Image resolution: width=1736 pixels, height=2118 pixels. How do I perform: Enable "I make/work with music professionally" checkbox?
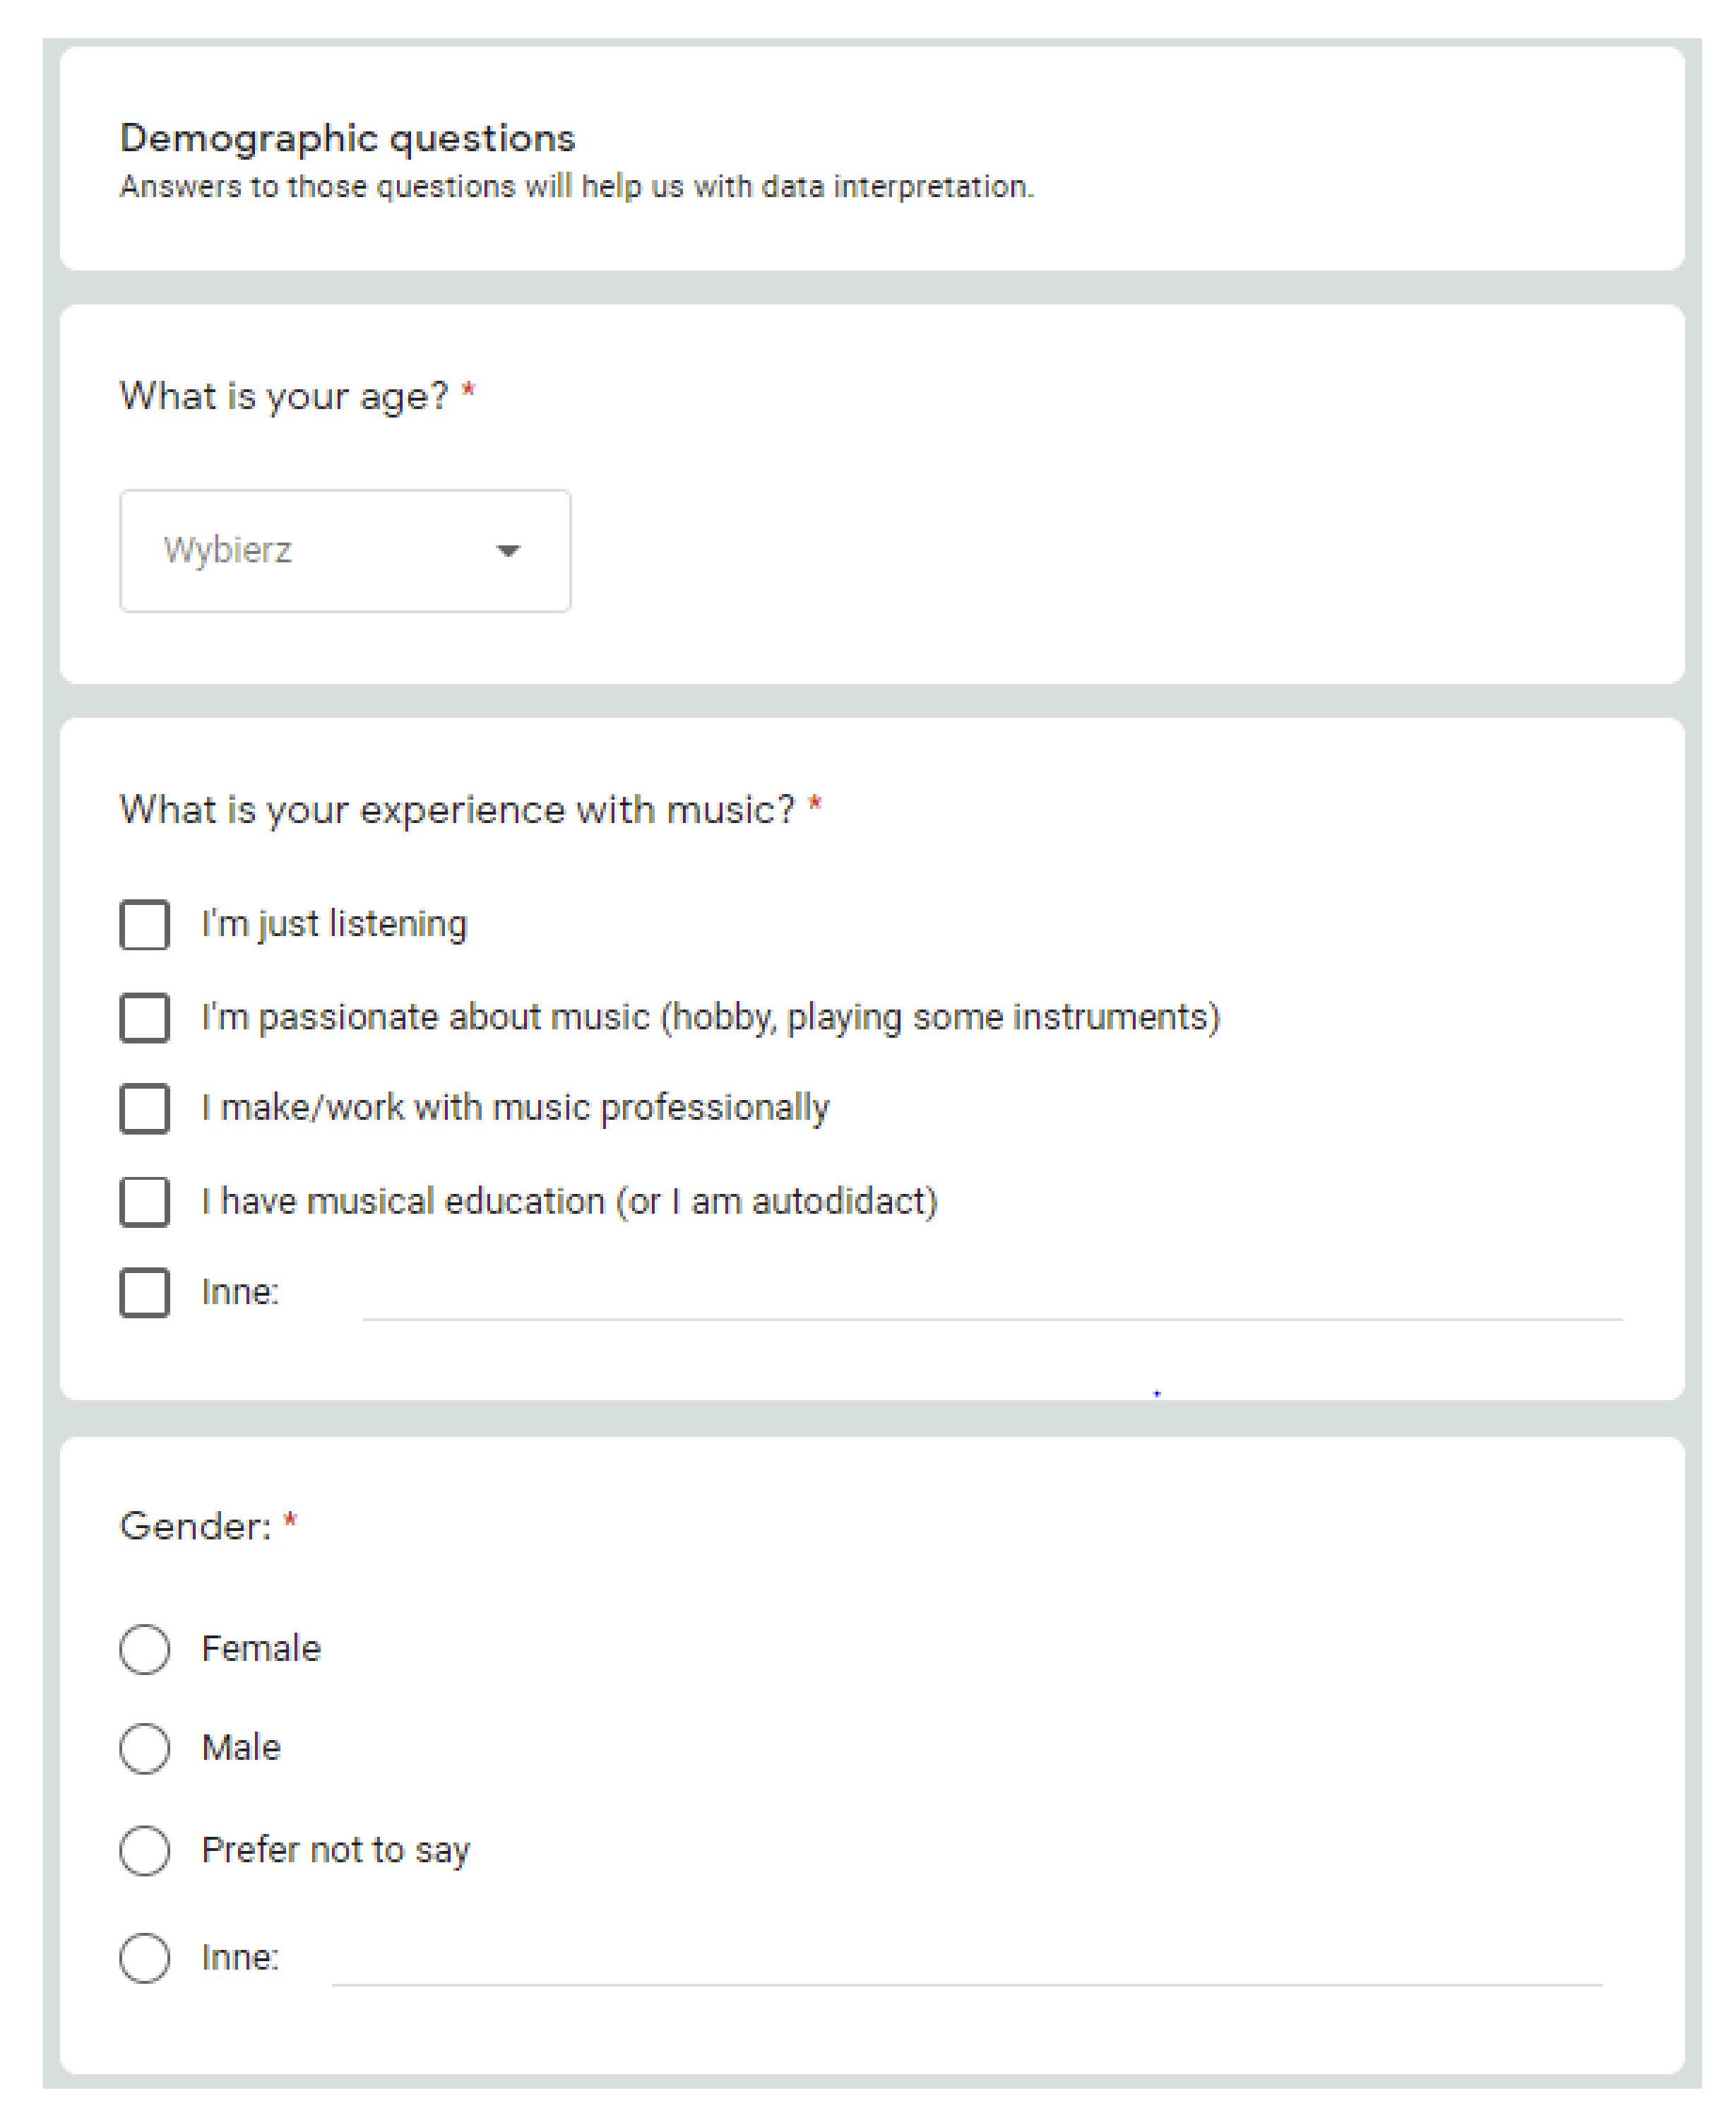pos(145,1108)
